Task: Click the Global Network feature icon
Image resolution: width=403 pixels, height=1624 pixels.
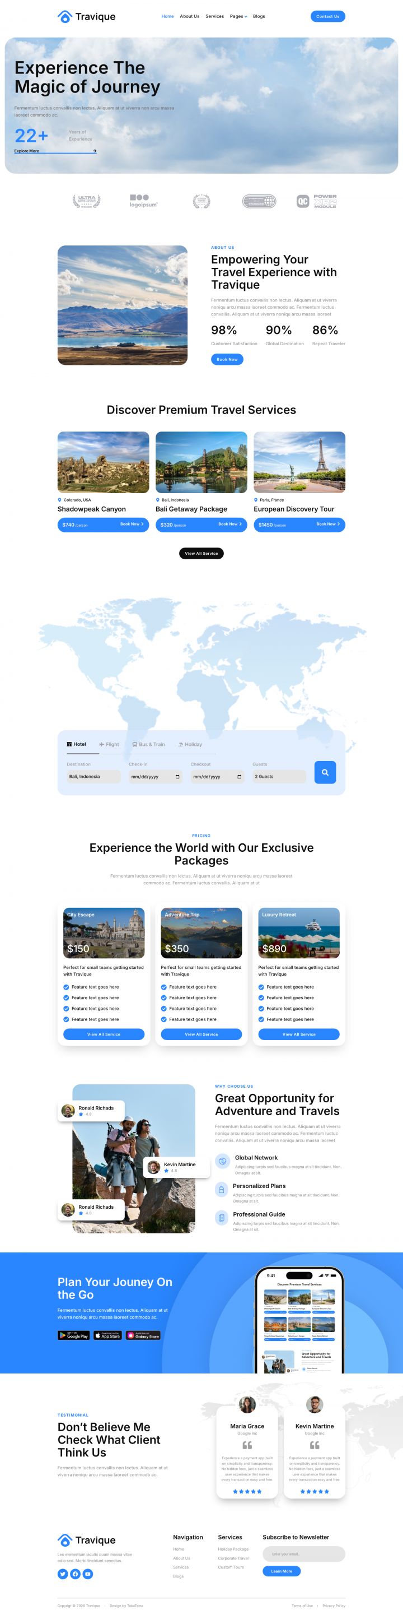Action: click(x=222, y=1161)
